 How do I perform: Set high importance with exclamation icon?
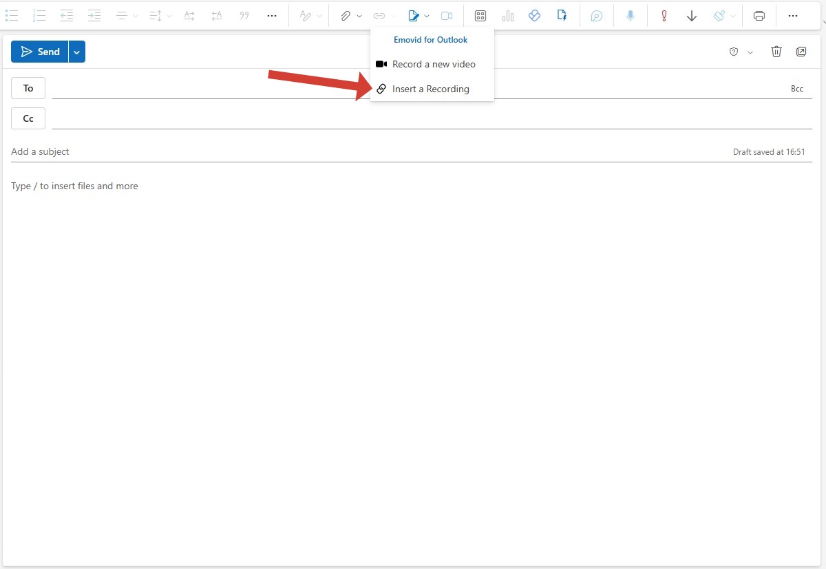click(x=664, y=16)
